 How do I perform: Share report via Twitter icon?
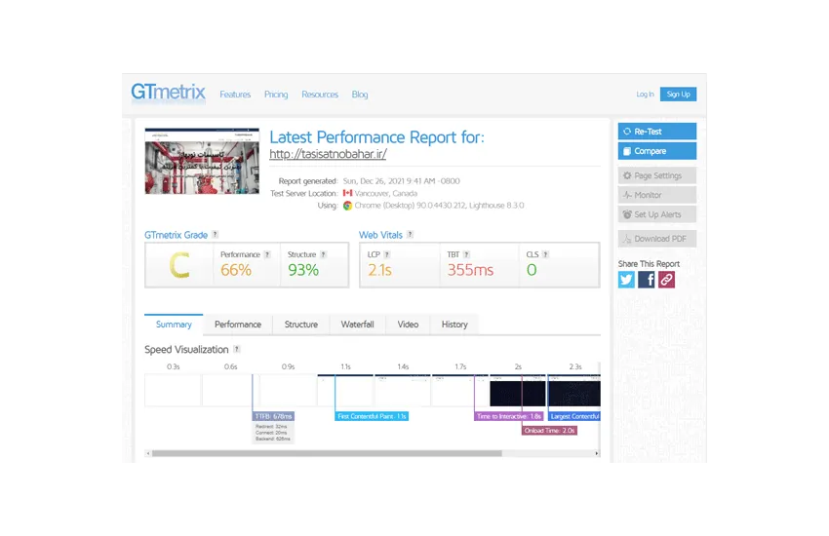click(x=626, y=280)
